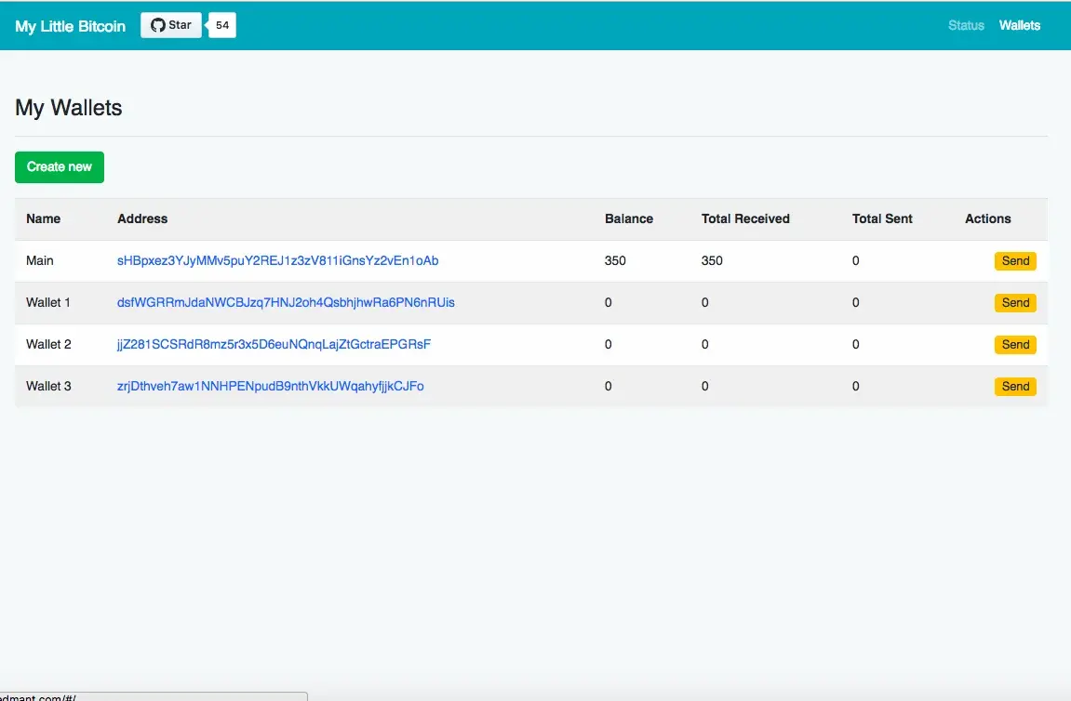Select the Main wallet balance 350
Screen dimensions: 1071x701
tap(615, 260)
